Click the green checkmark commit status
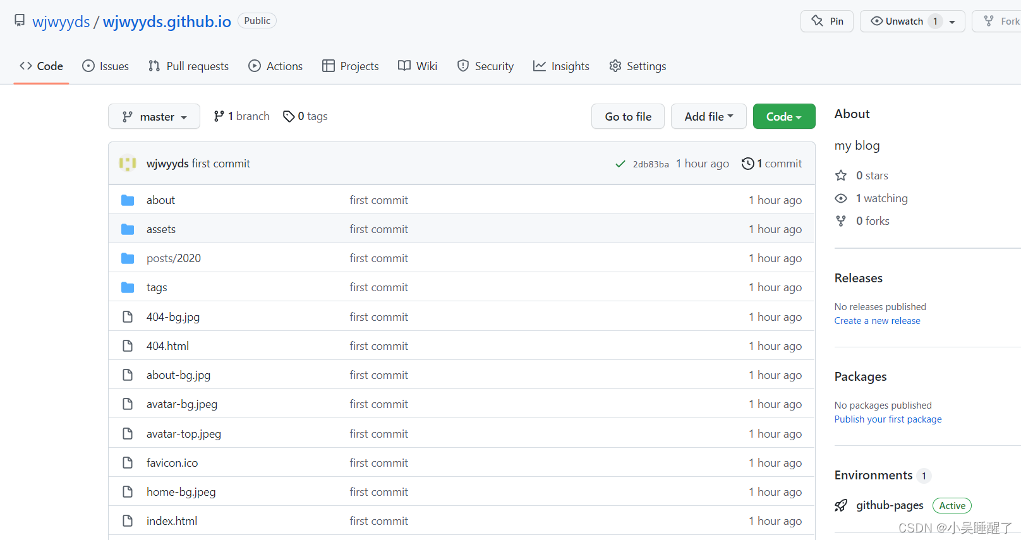Viewport: 1021px width, 540px height. (x=620, y=164)
